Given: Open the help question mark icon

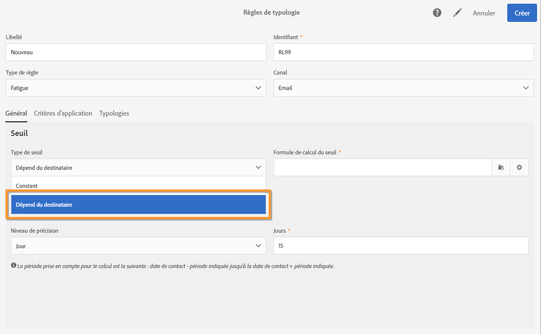Looking at the screenshot, I should pyautogui.click(x=437, y=13).
